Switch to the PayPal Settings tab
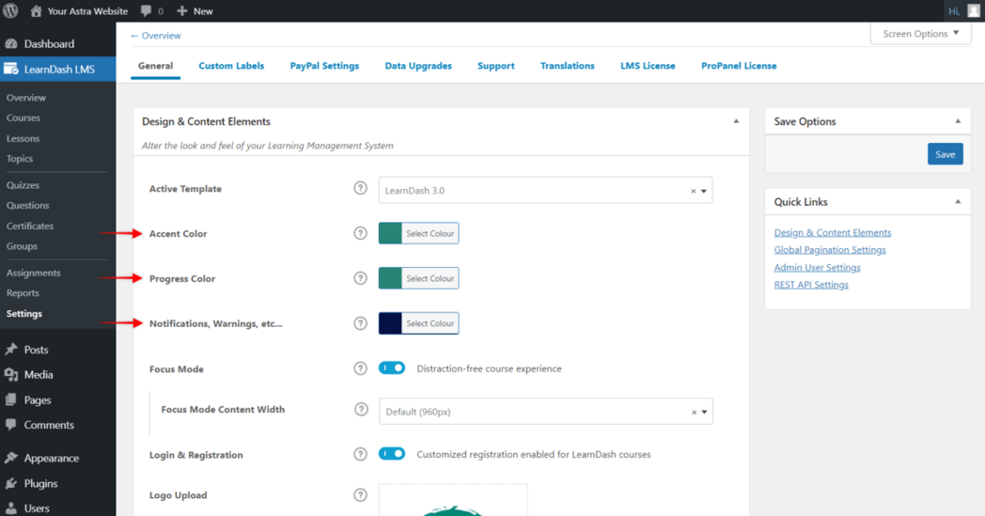 (x=324, y=66)
